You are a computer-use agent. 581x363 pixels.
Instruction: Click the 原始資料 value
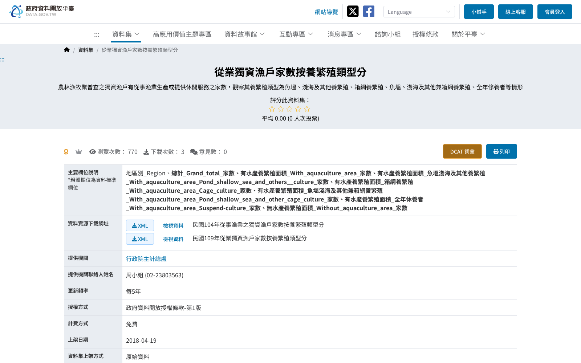pyautogui.click(x=138, y=357)
